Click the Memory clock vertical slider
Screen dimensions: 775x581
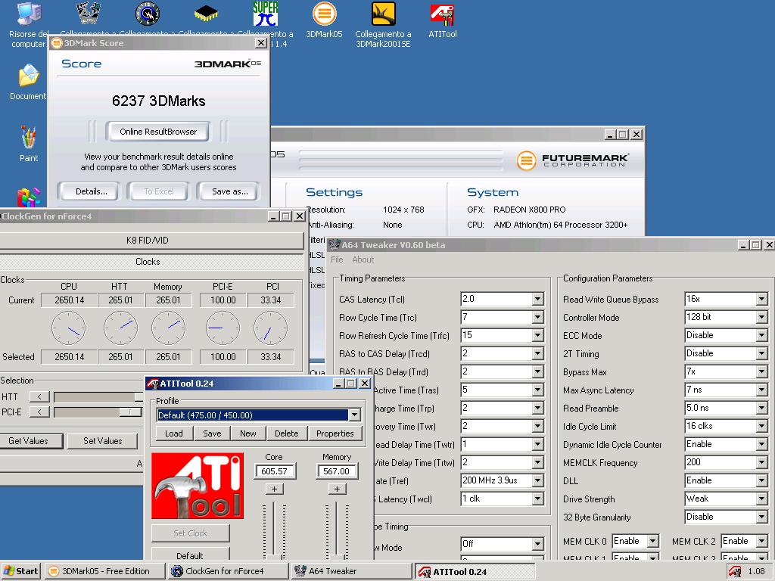coord(337,530)
